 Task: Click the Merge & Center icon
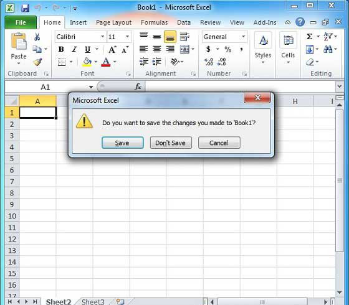click(x=184, y=49)
